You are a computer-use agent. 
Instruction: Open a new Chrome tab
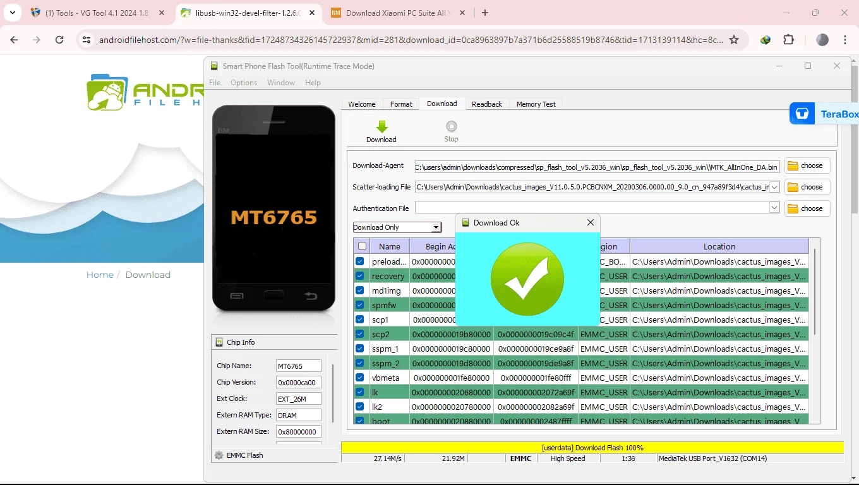(x=485, y=13)
